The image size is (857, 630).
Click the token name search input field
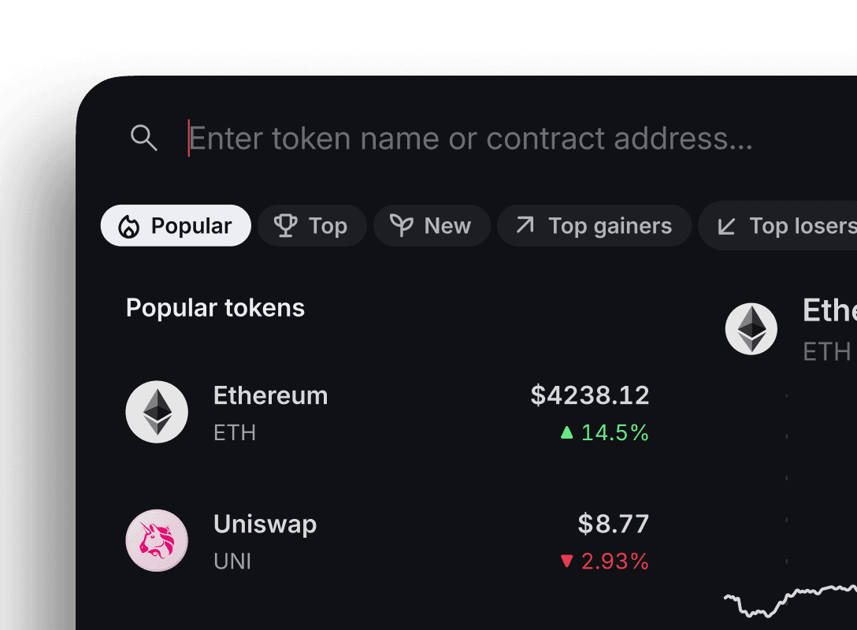473,138
